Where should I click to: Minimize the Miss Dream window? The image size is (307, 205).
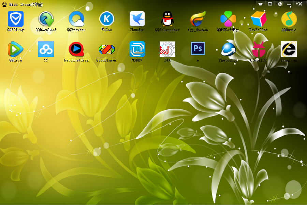(289, 4)
